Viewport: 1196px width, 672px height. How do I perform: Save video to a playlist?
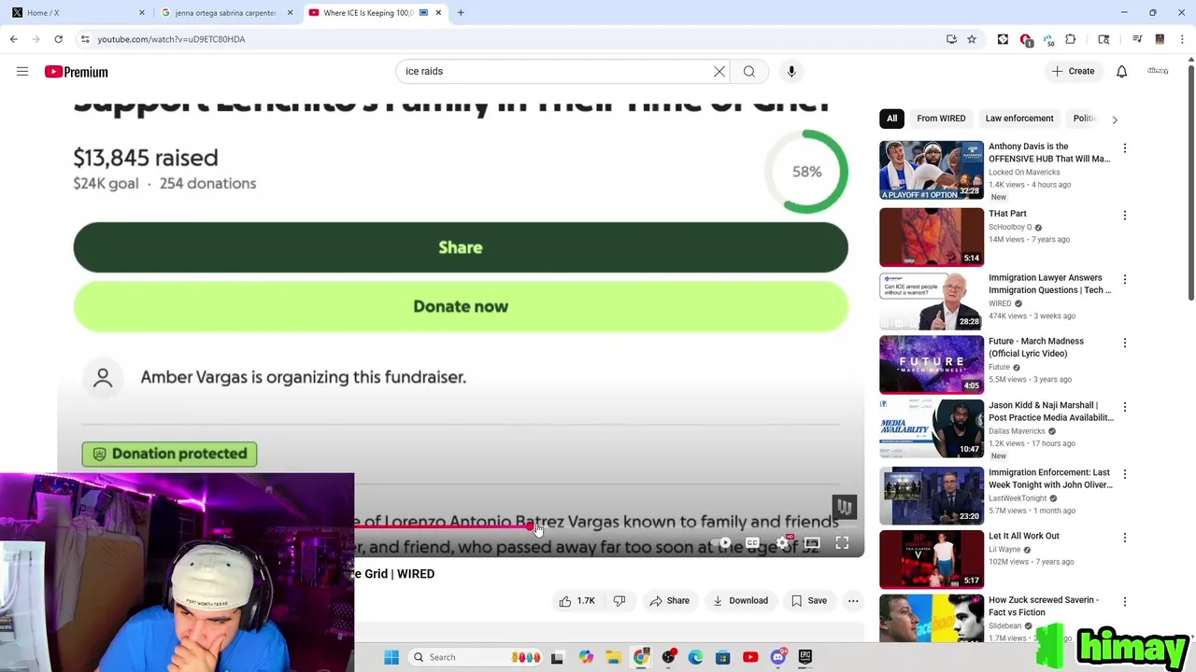(809, 601)
